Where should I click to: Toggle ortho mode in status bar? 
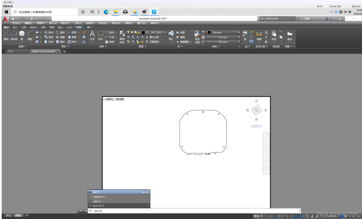[x=274, y=216]
